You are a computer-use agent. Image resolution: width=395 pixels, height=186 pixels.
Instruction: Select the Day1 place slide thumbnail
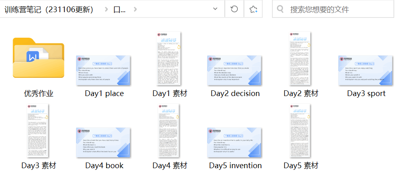click(104, 70)
